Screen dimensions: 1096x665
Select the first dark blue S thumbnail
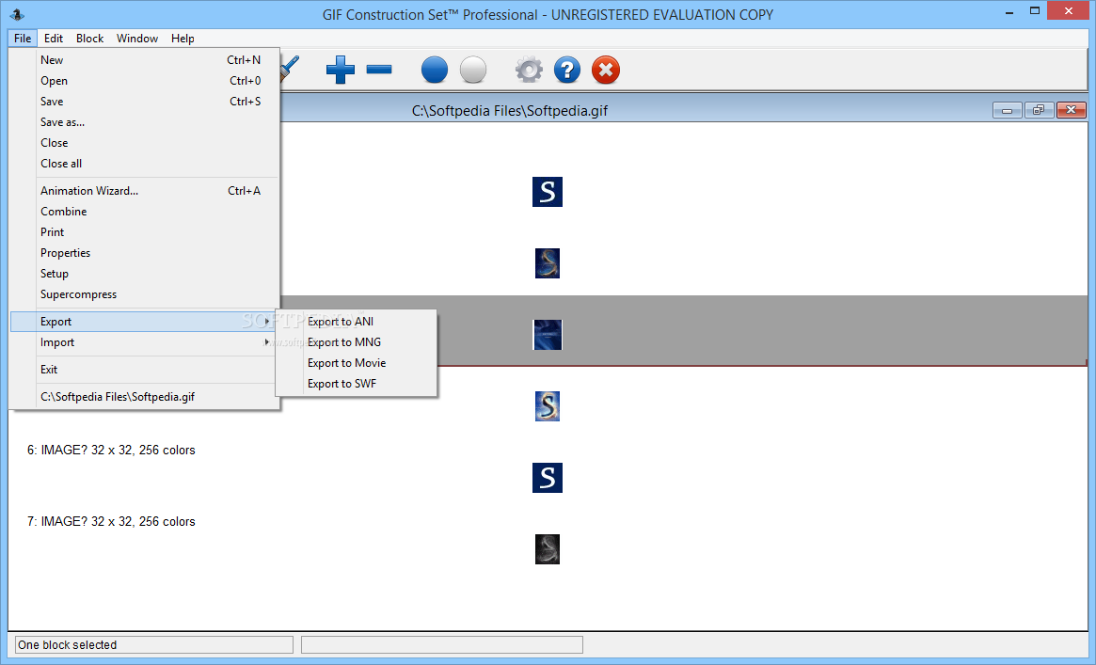(548, 192)
